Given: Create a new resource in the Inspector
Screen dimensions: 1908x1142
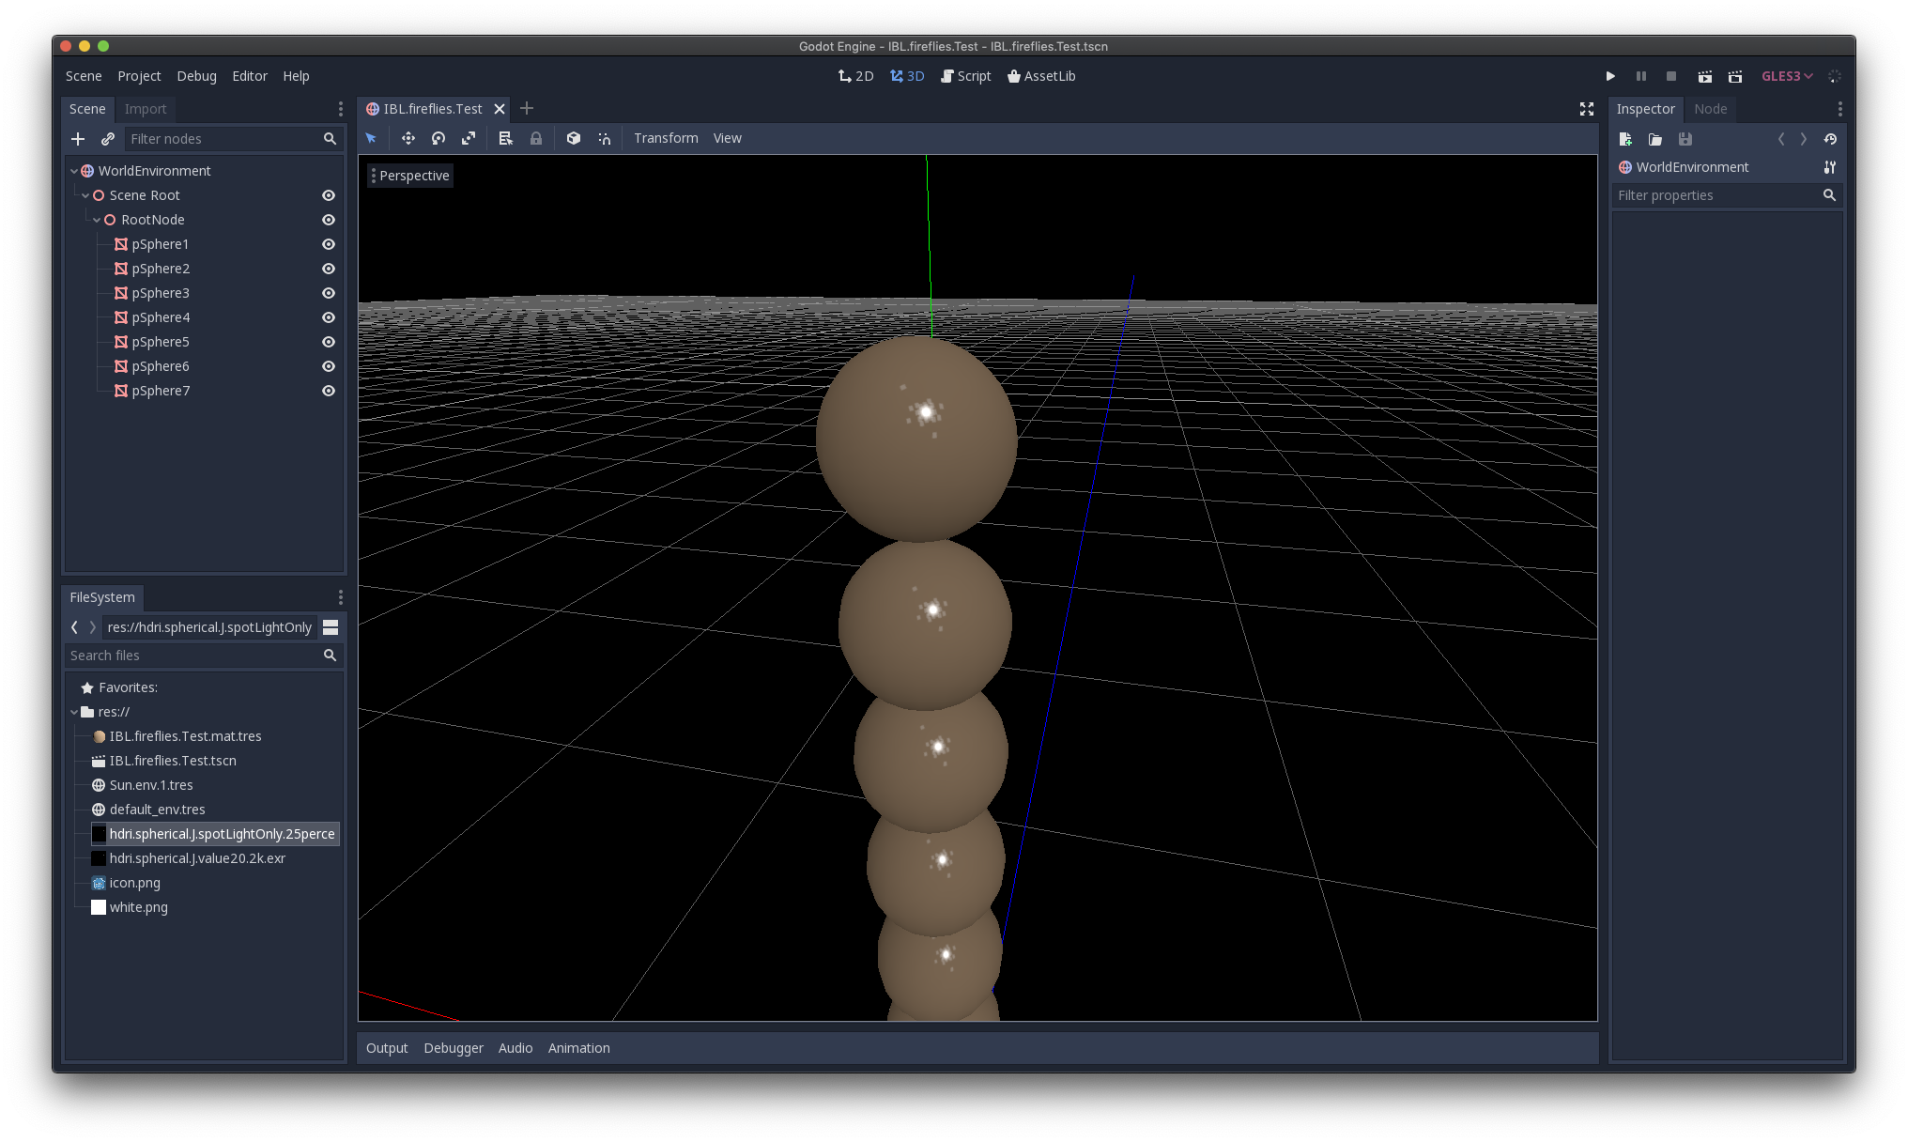Looking at the screenshot, I should coord(1625,139).
